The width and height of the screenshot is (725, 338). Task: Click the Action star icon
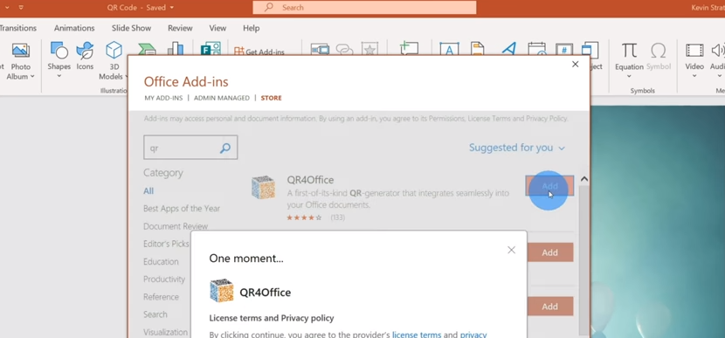pos(369,49)
